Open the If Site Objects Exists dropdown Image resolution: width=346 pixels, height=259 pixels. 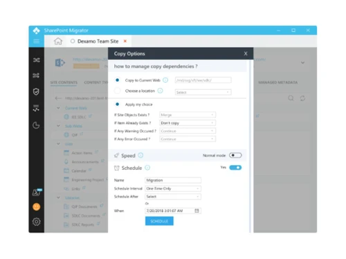[x=188, y=115]
